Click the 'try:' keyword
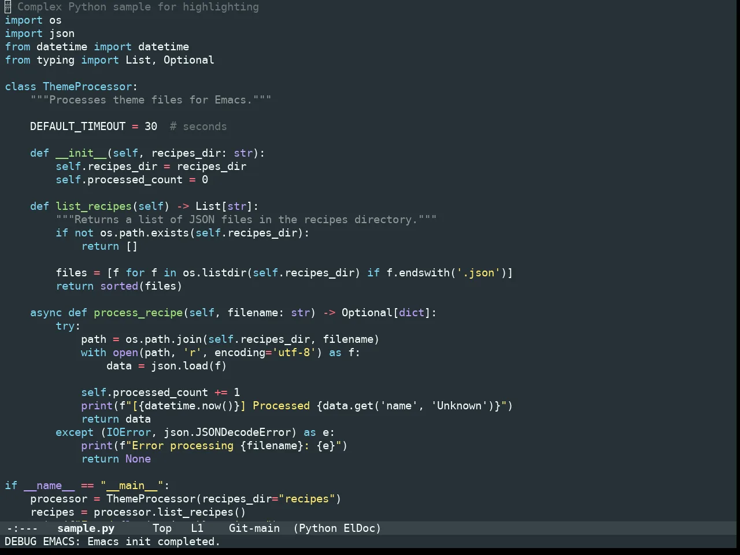Screen dimensions: 740x555 tap(68, 326)
